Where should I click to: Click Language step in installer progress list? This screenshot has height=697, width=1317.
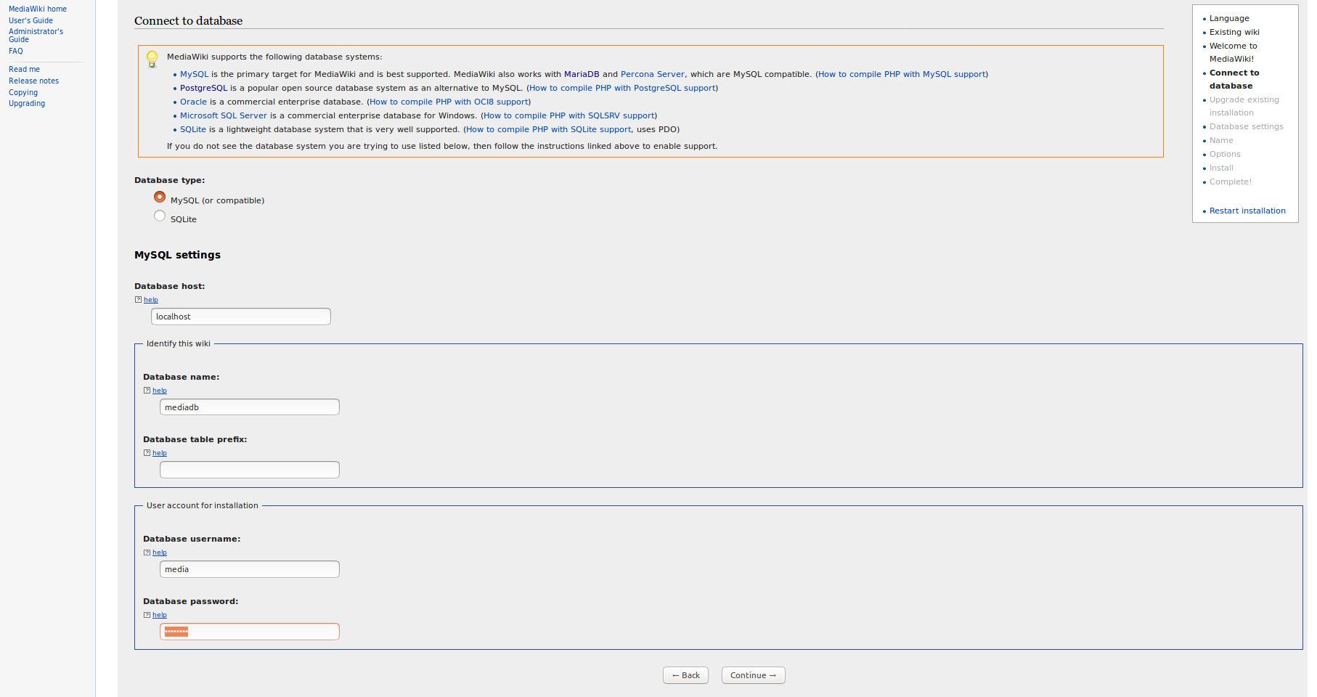(x=1229, y=18)
